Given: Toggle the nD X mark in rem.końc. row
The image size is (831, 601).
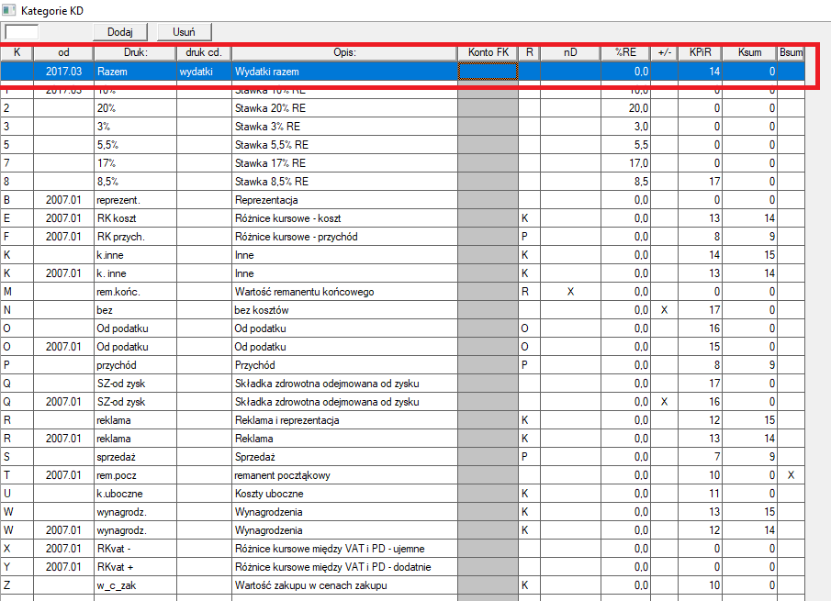Looking at the screenshot, I should click(570, 292).
